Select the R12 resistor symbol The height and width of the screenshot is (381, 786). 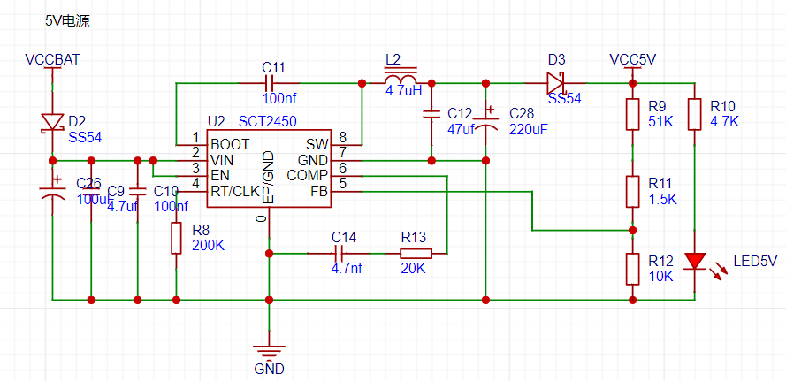[633, 269]
